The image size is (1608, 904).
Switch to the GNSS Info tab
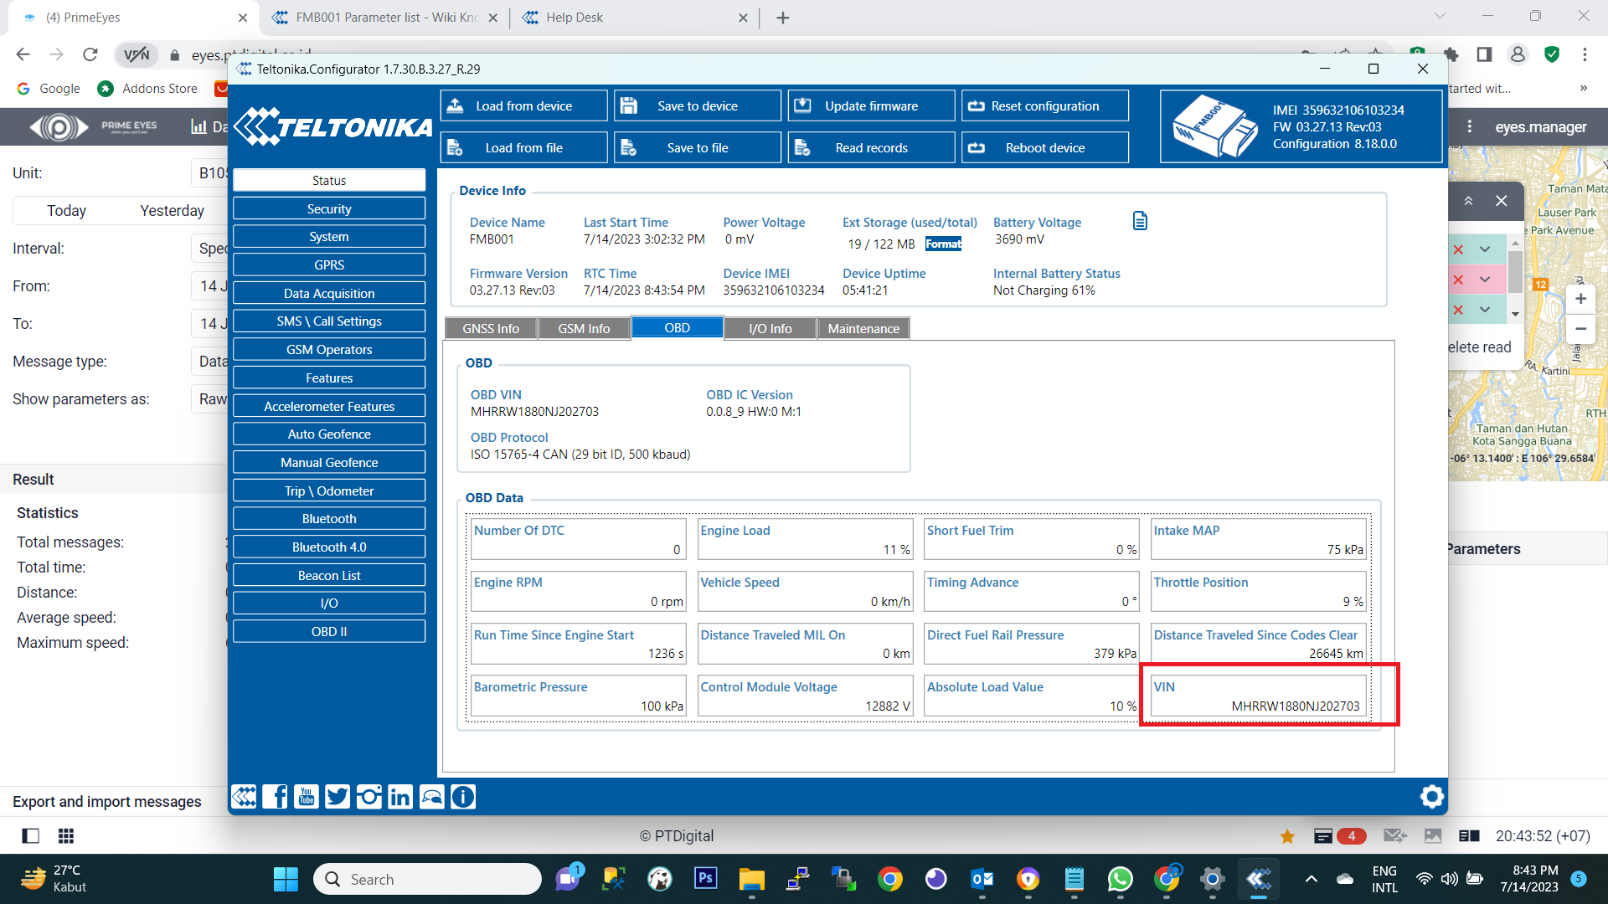[x=491, y=328]
